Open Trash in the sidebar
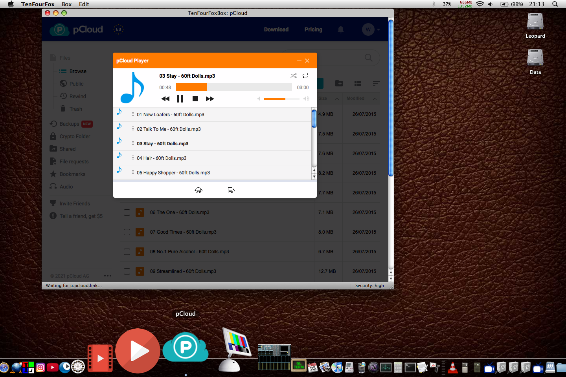Viewport: 566px width, 377px height. point(76,109)
